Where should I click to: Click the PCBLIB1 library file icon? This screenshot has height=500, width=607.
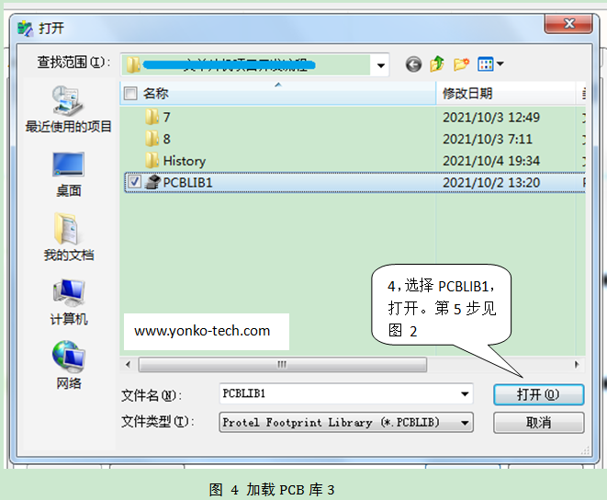click(152, 182)
